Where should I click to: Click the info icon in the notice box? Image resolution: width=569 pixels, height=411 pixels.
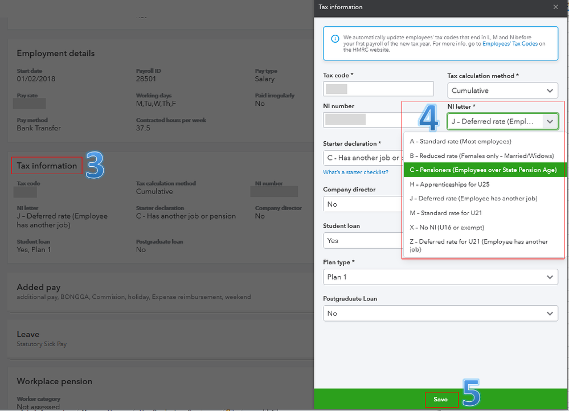point(335,39)
